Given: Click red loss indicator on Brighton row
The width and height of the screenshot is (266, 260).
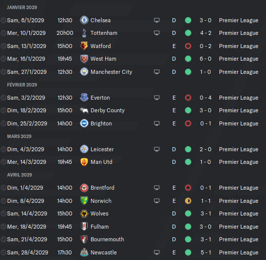Looking at the screenshot, I should pos(188,123).
